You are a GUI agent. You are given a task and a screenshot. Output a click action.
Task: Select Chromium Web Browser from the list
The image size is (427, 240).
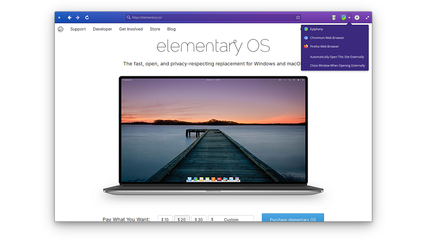[x=327, y=38]
